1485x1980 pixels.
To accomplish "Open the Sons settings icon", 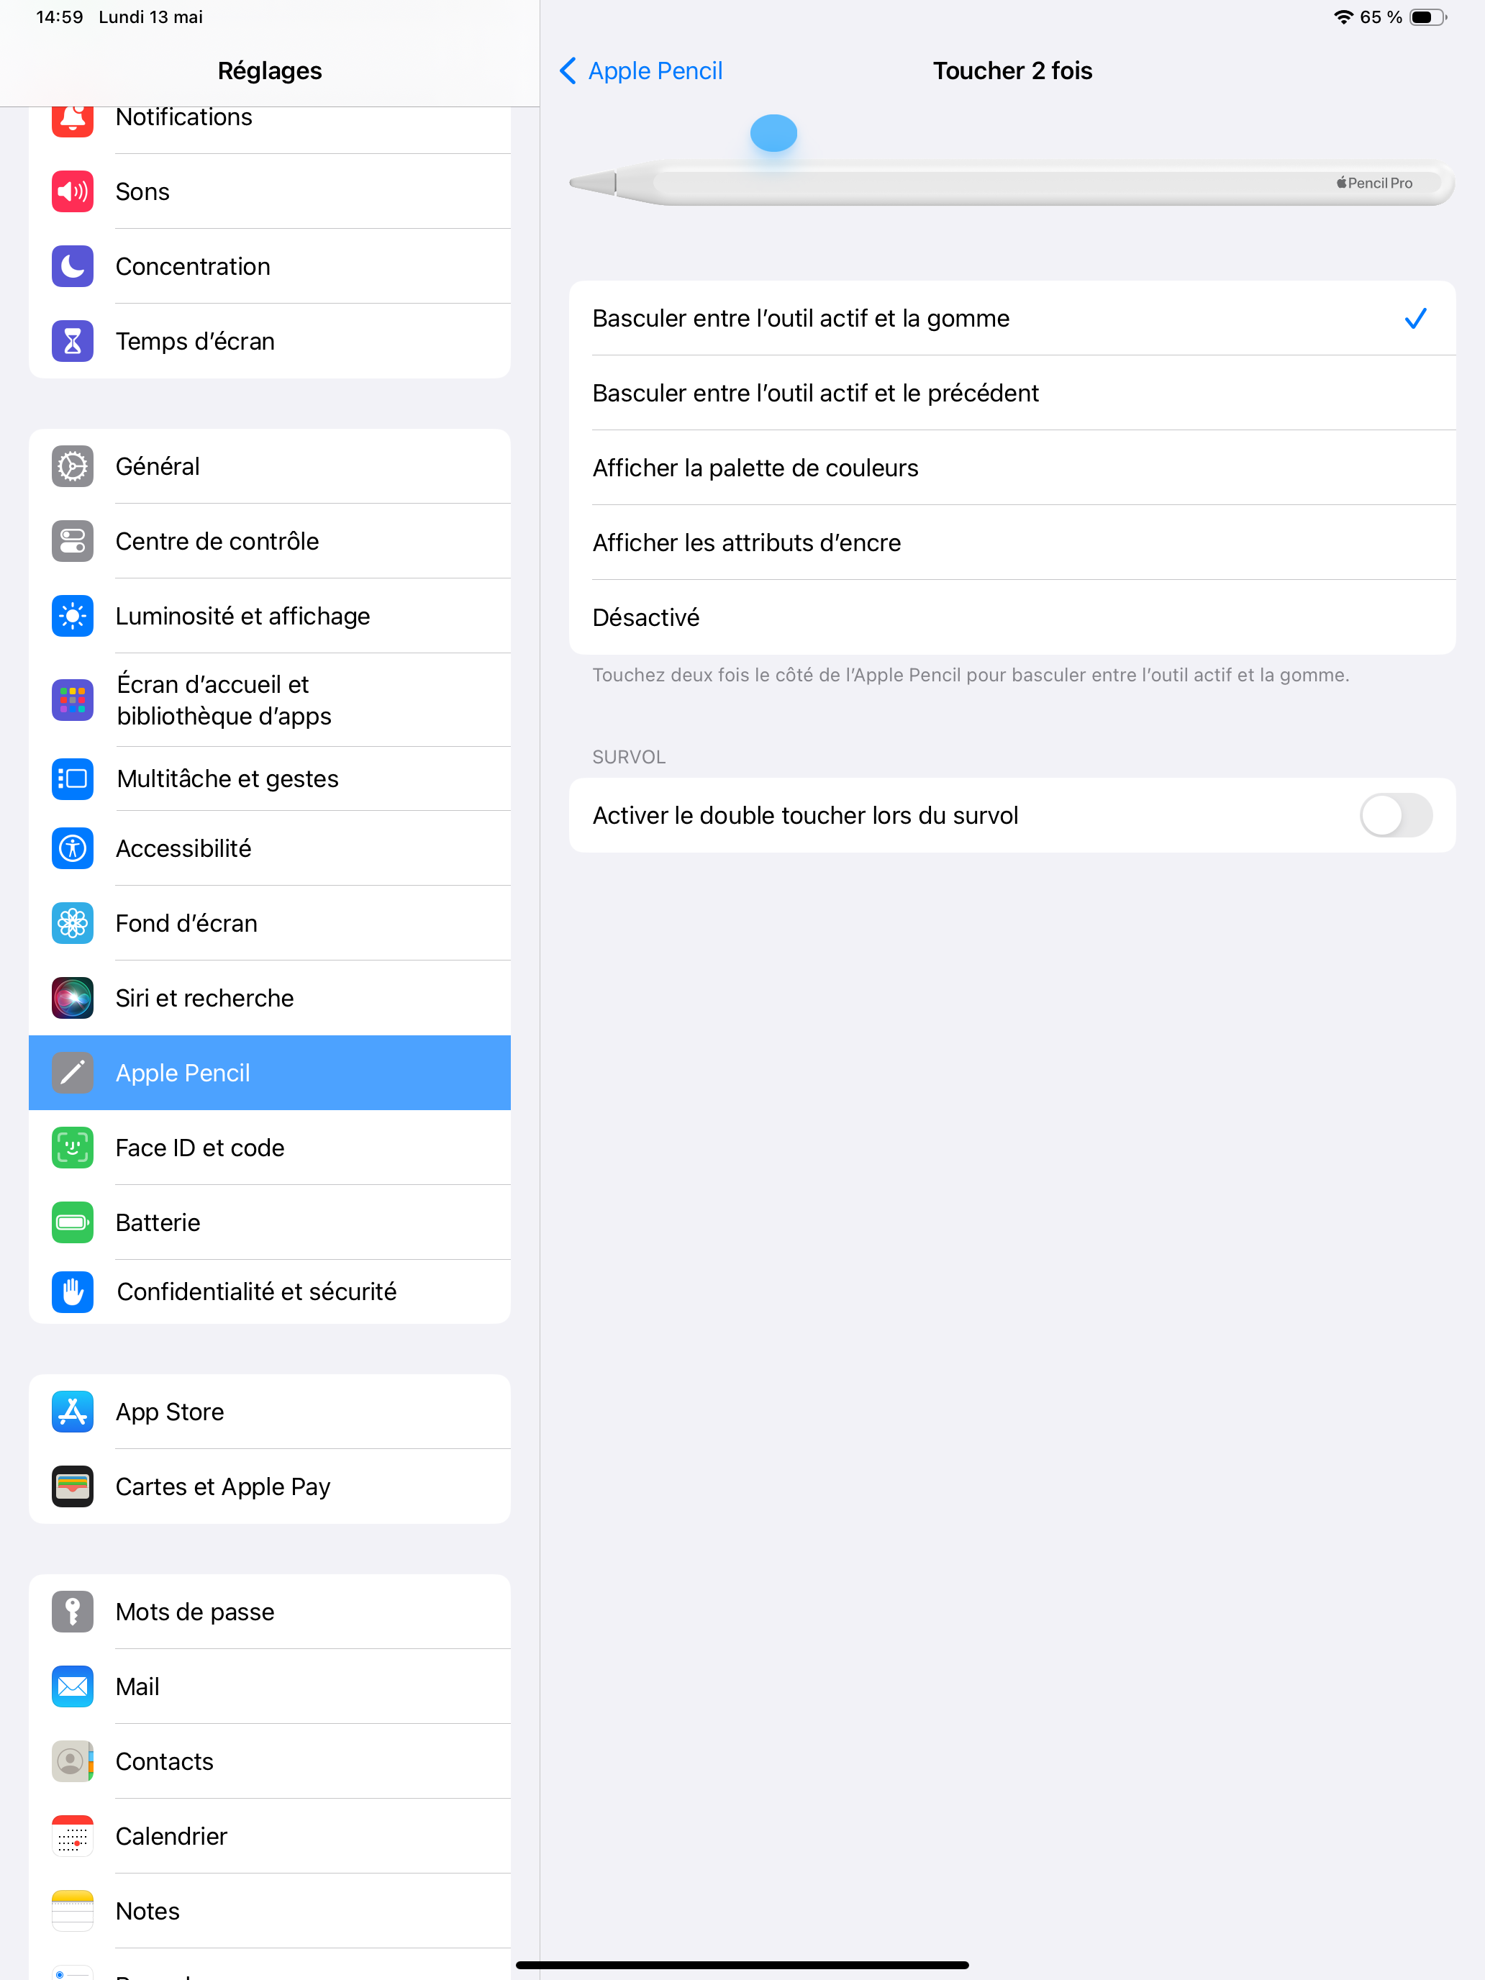I will click(x=73, y=191).
